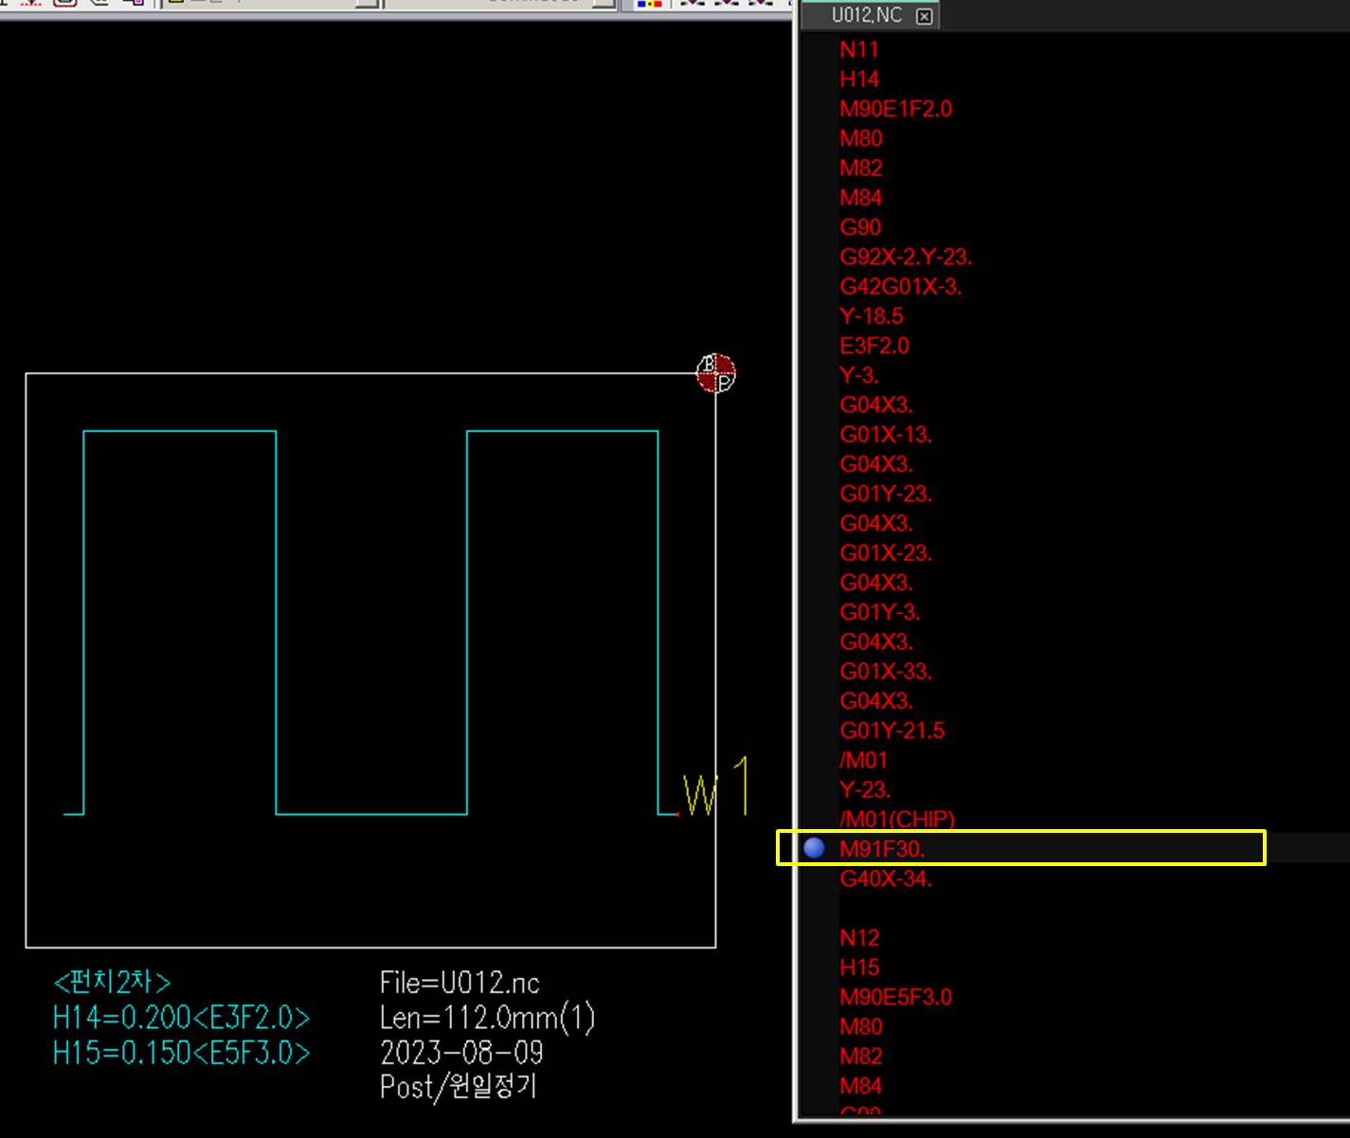The image size is (1350, 1138).
Task: Select the H14 code line
Action: (859, 80)
